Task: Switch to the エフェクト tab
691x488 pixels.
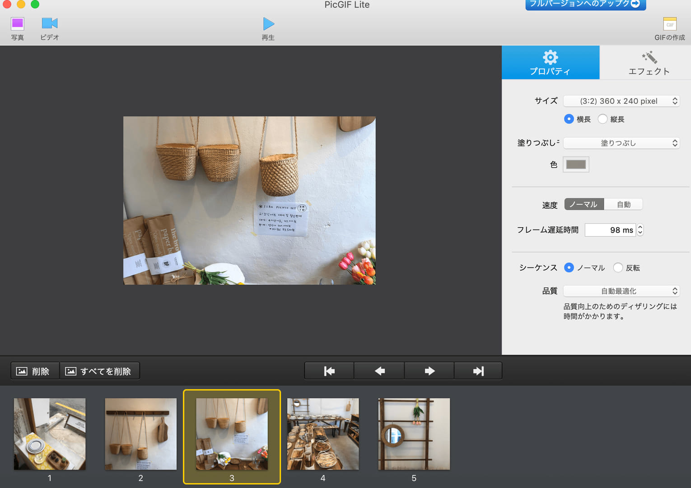Action: point(648,63)
